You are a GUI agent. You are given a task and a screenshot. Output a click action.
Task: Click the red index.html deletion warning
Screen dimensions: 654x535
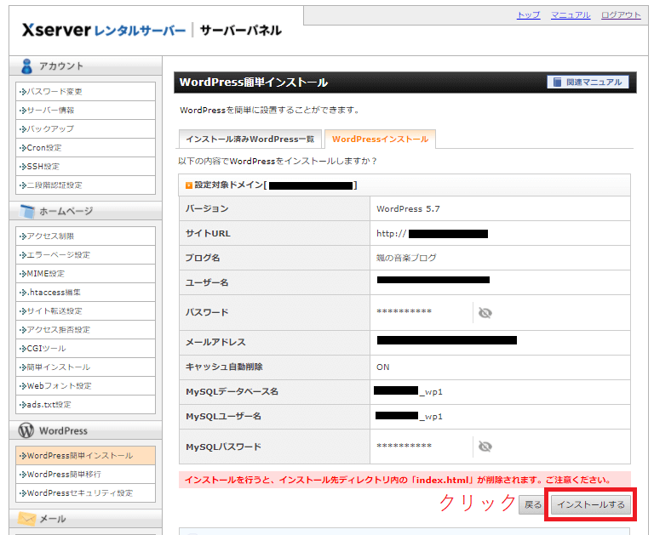pyautogui.click(x=404, y=480)
